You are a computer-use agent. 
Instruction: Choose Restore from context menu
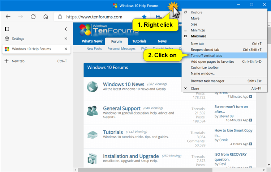(x=224, y=12)
